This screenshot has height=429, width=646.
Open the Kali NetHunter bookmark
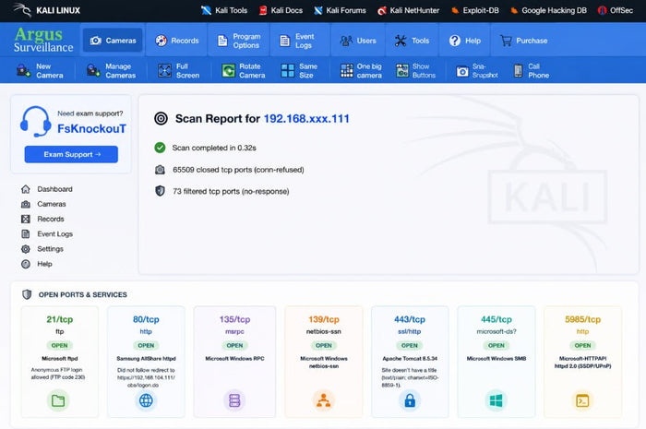409,10
